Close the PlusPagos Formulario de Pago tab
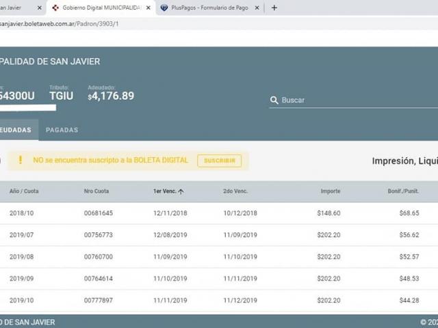The width and height of the screenshot is (438, 328). pos(257,8)
